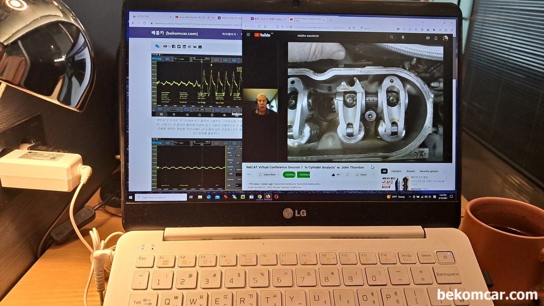Open a new tab in Firefox
This screenshot has width=544, height=306.
point(330,20)
